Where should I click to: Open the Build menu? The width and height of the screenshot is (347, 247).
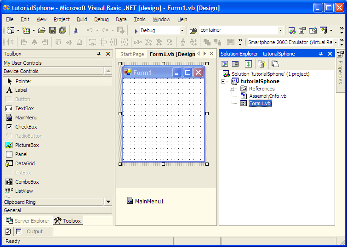82,19
